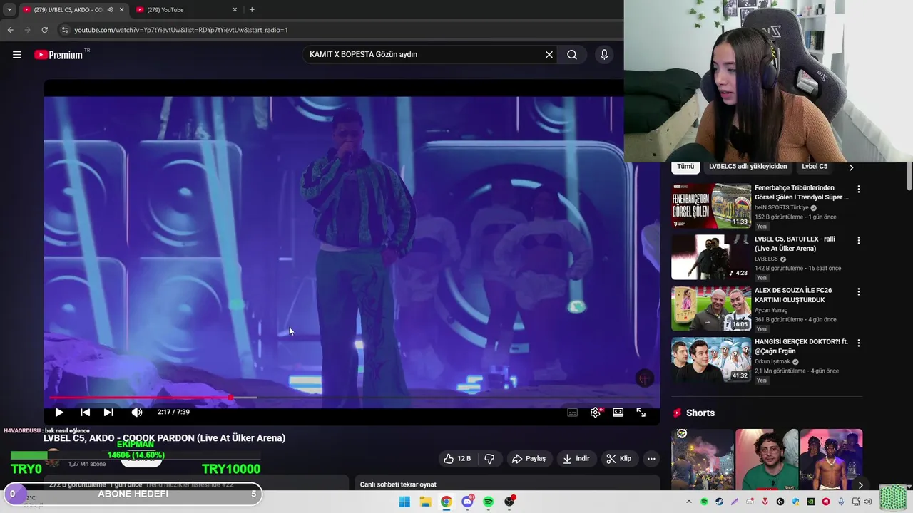Share the video via Paylaş
Viewport: 913px width, 513px height.
pyautogui.click(x=529, y=459)
